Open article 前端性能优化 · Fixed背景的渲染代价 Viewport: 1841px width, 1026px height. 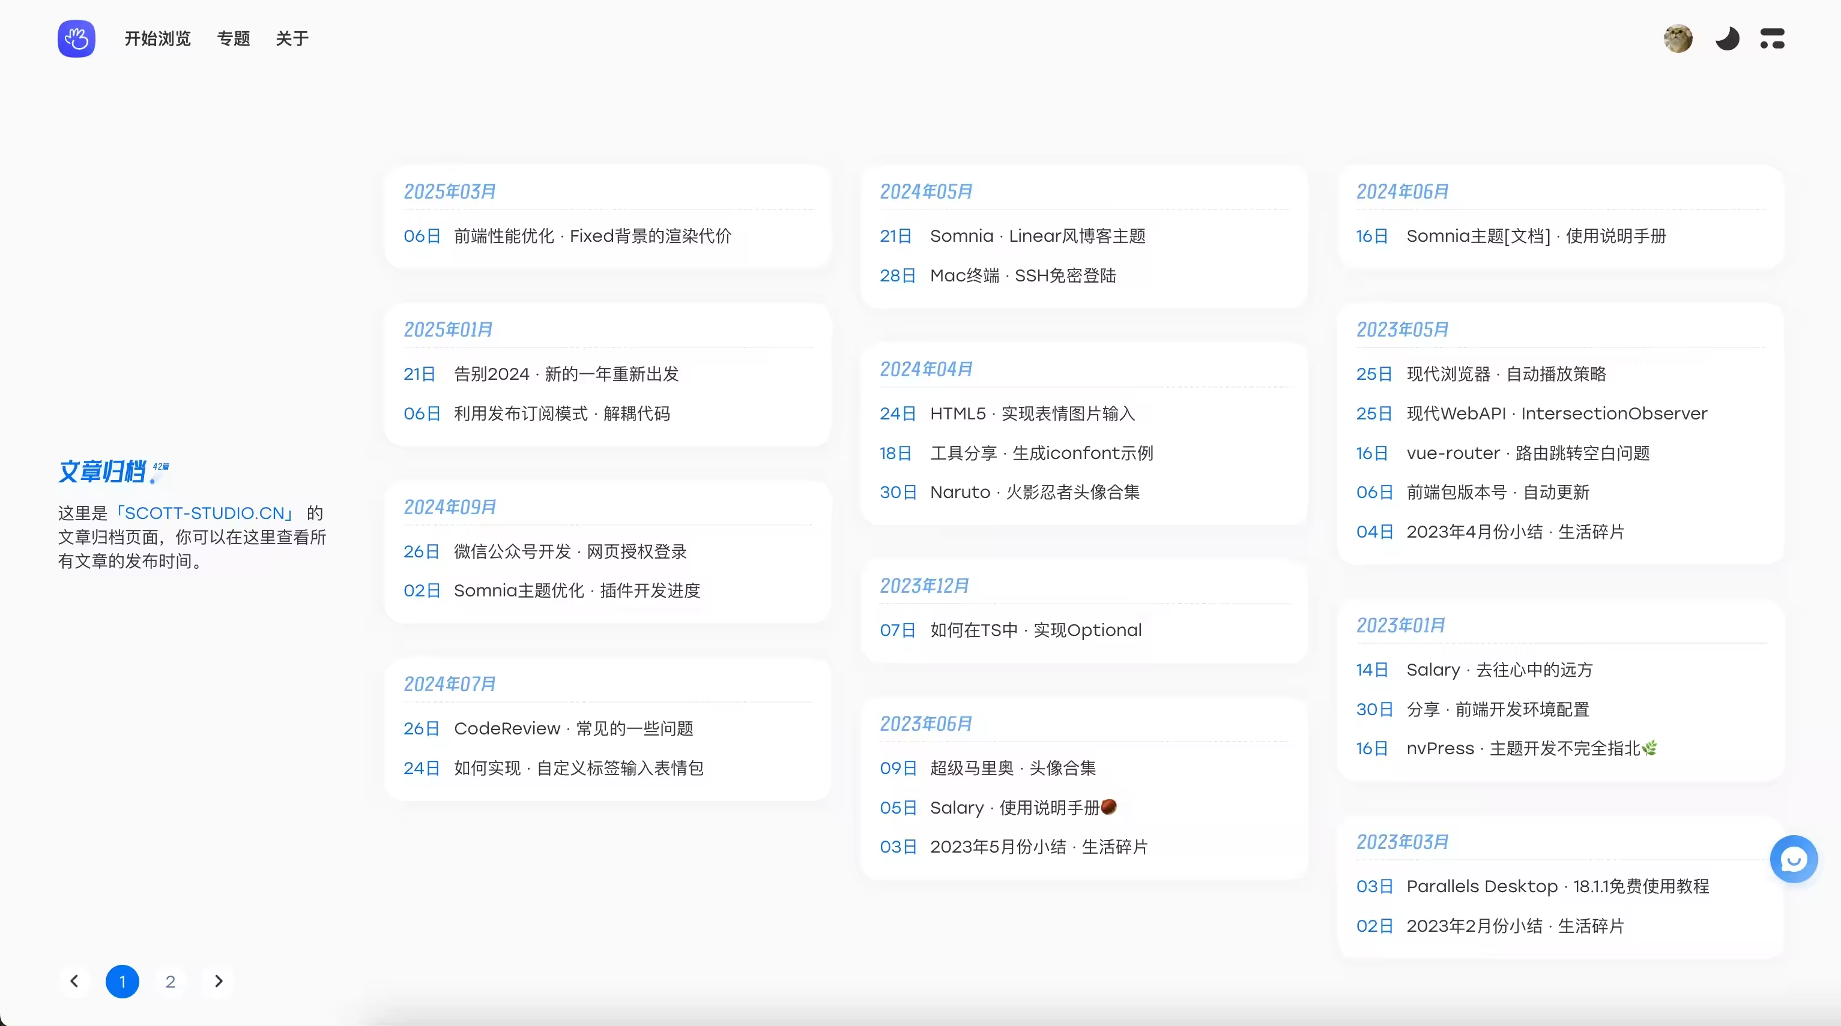tap(592, 236)
